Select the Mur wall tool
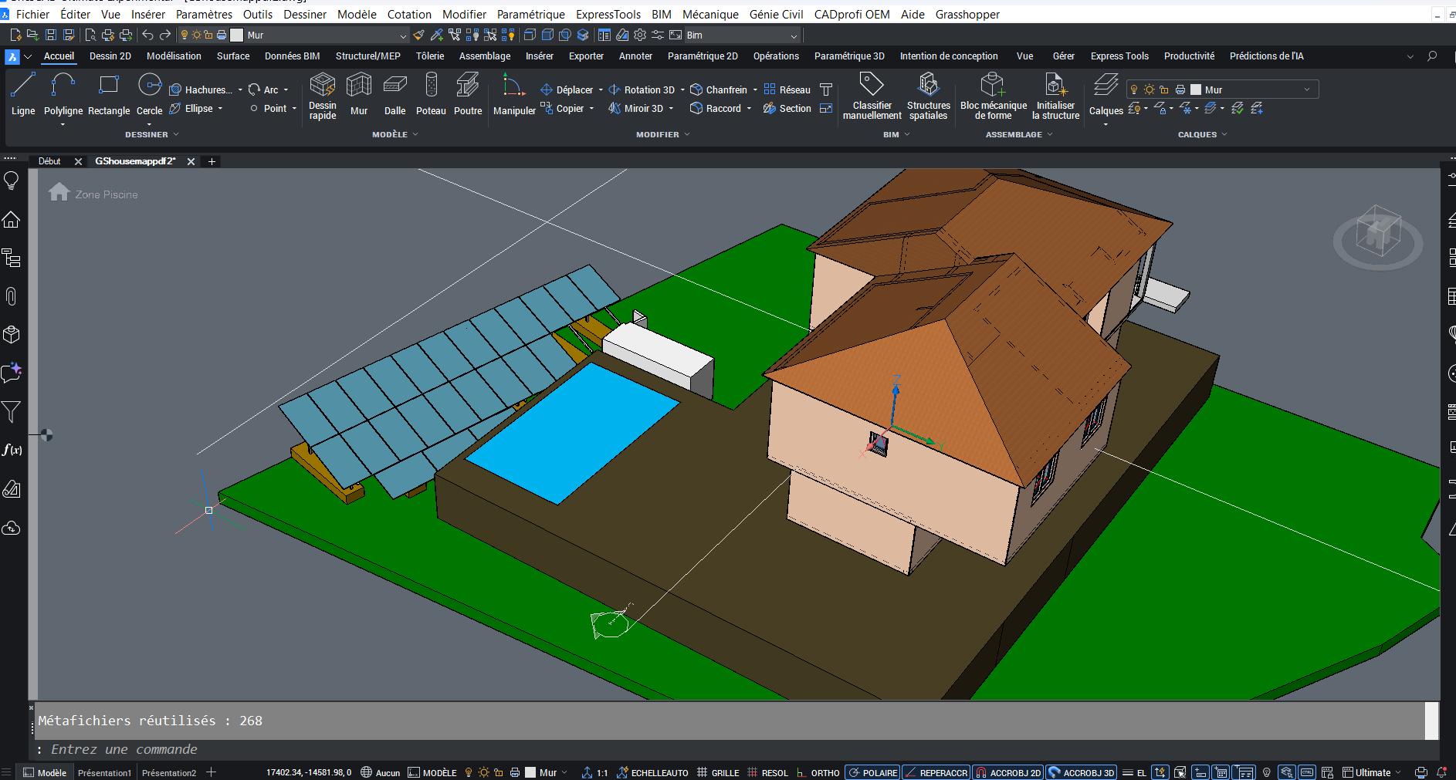 tap(359, 95)
